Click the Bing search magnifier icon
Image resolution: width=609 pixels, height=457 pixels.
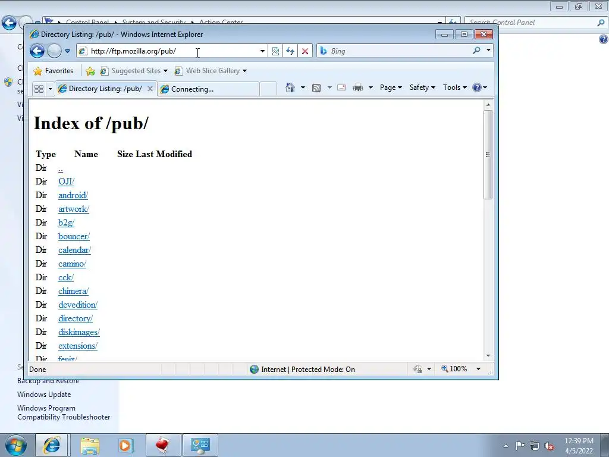coord(476,51)
